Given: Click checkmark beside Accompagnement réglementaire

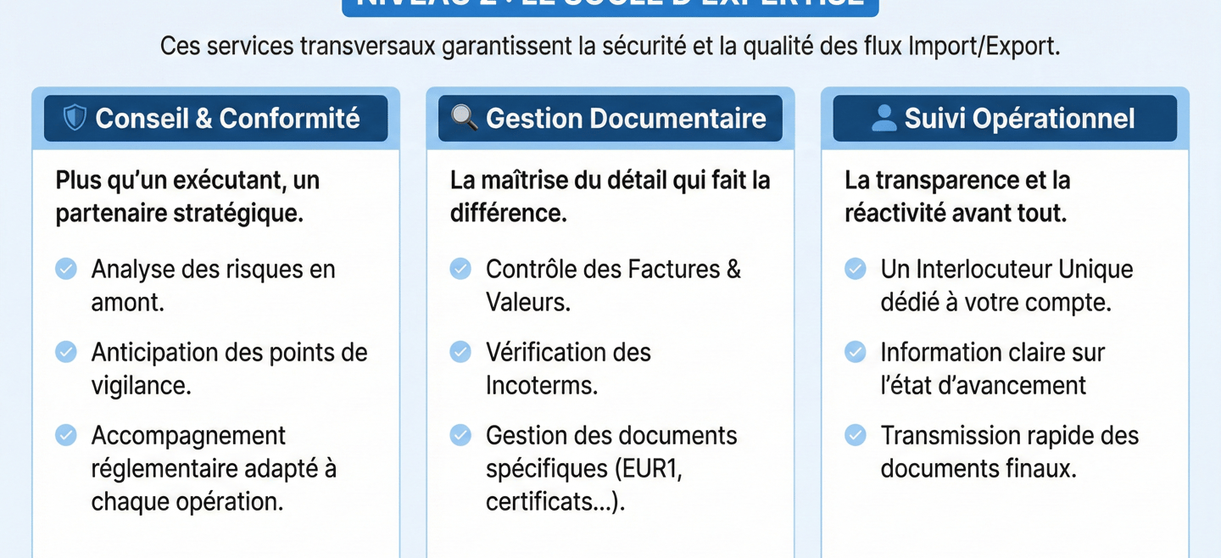Looking at the screenshot, I should pos(66,435).
